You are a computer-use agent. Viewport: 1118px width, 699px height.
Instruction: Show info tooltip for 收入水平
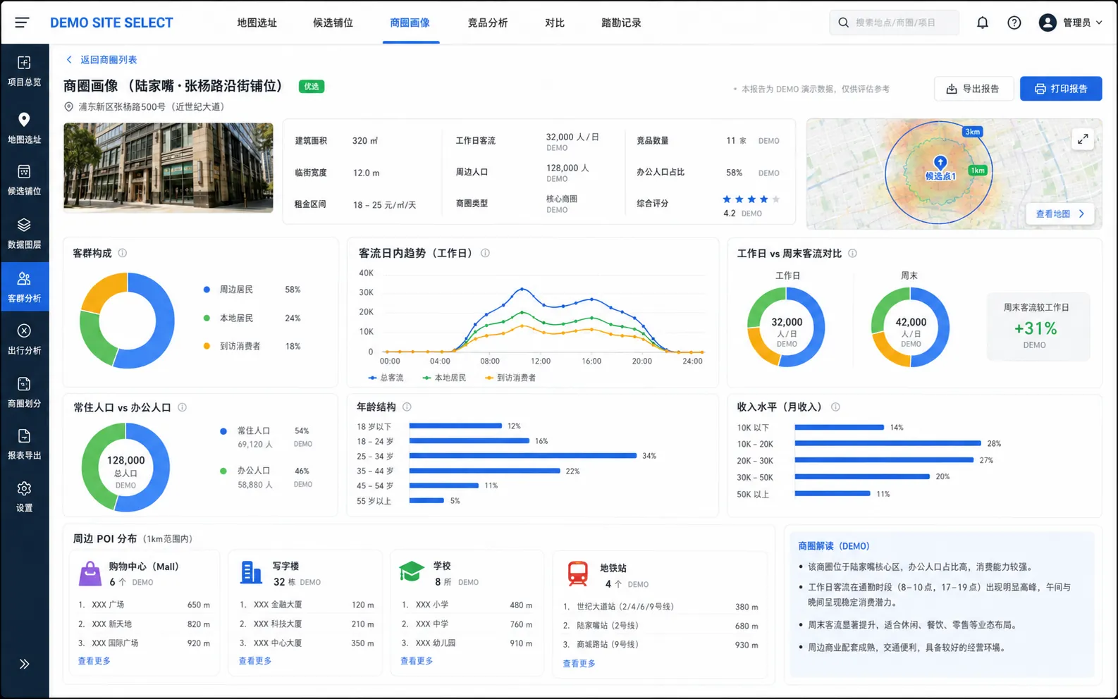click(835, 407)
